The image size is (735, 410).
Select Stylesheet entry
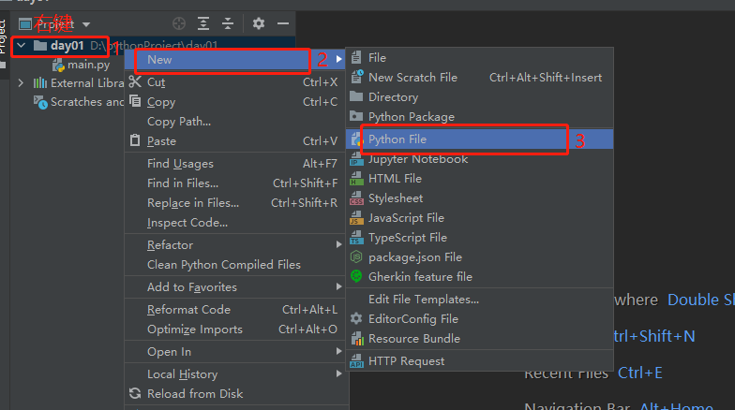(480, 198)
